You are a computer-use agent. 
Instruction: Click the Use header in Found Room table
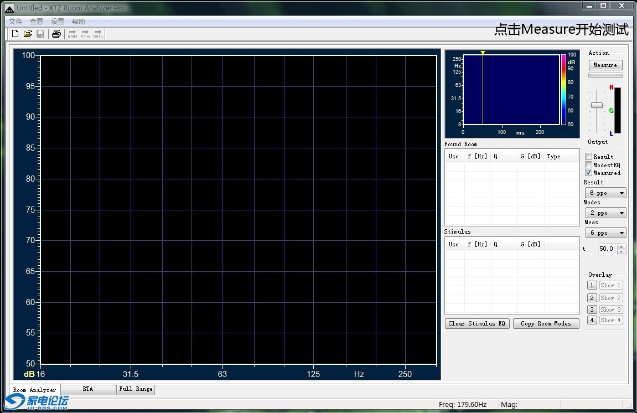454,156
